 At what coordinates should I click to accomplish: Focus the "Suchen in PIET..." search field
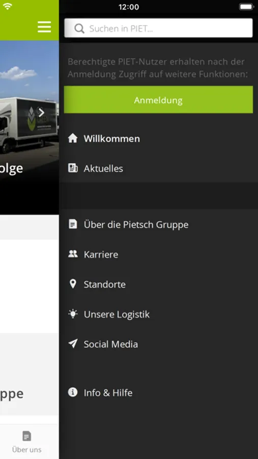(158, 28)
